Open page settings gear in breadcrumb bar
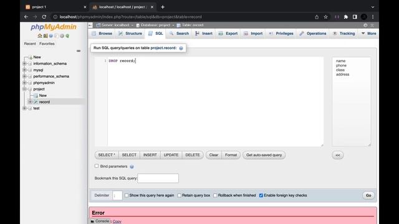Image resolution: width=399 pixels, height=224 pixels. click(365, 25)
